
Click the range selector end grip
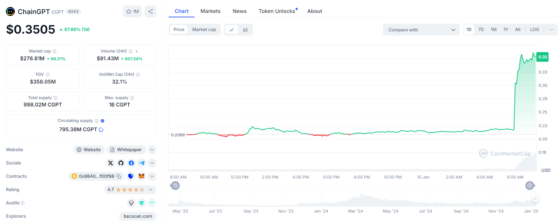tap(536, 199)
